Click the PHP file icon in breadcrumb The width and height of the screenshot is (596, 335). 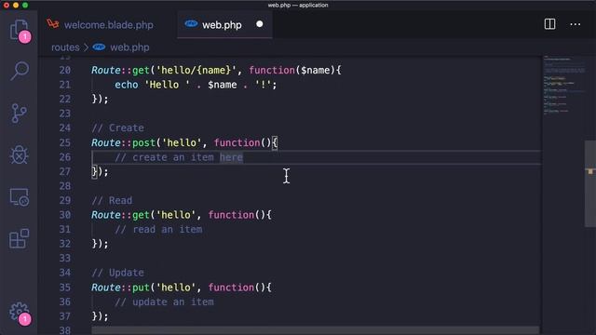99,47
